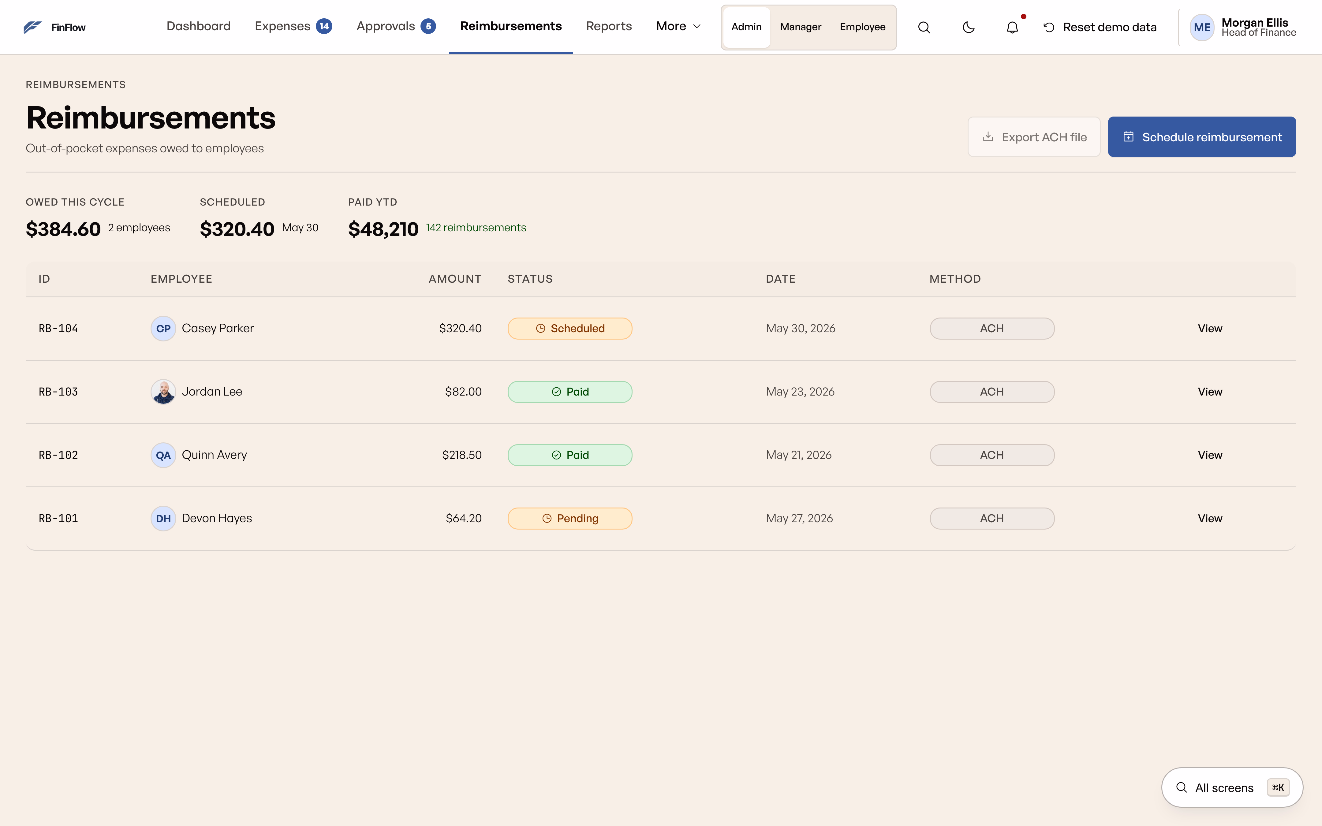Click the Expenses count badge 14
The width and height of the screenshot is (1322, 826).
(324, 26)
